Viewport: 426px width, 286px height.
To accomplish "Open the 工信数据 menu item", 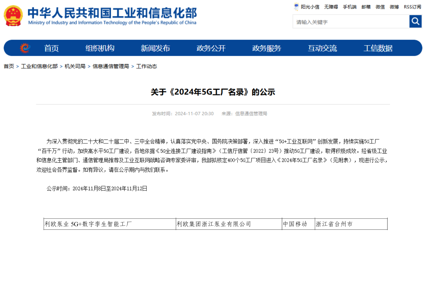I will [378, 48].
